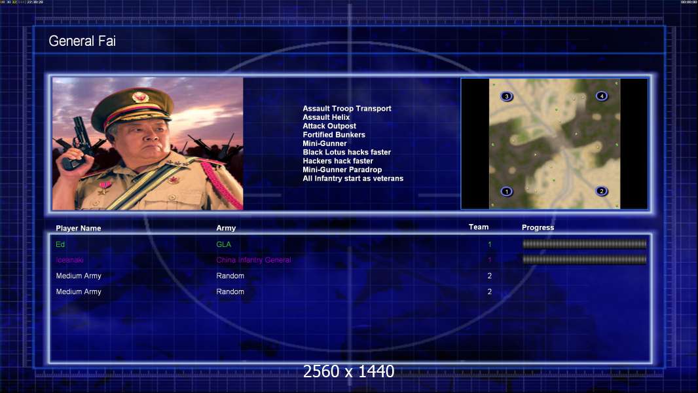Viewport: 698px width, 393px height.
Task: Select start position 3 on the map
Action: tap(507, 96)
